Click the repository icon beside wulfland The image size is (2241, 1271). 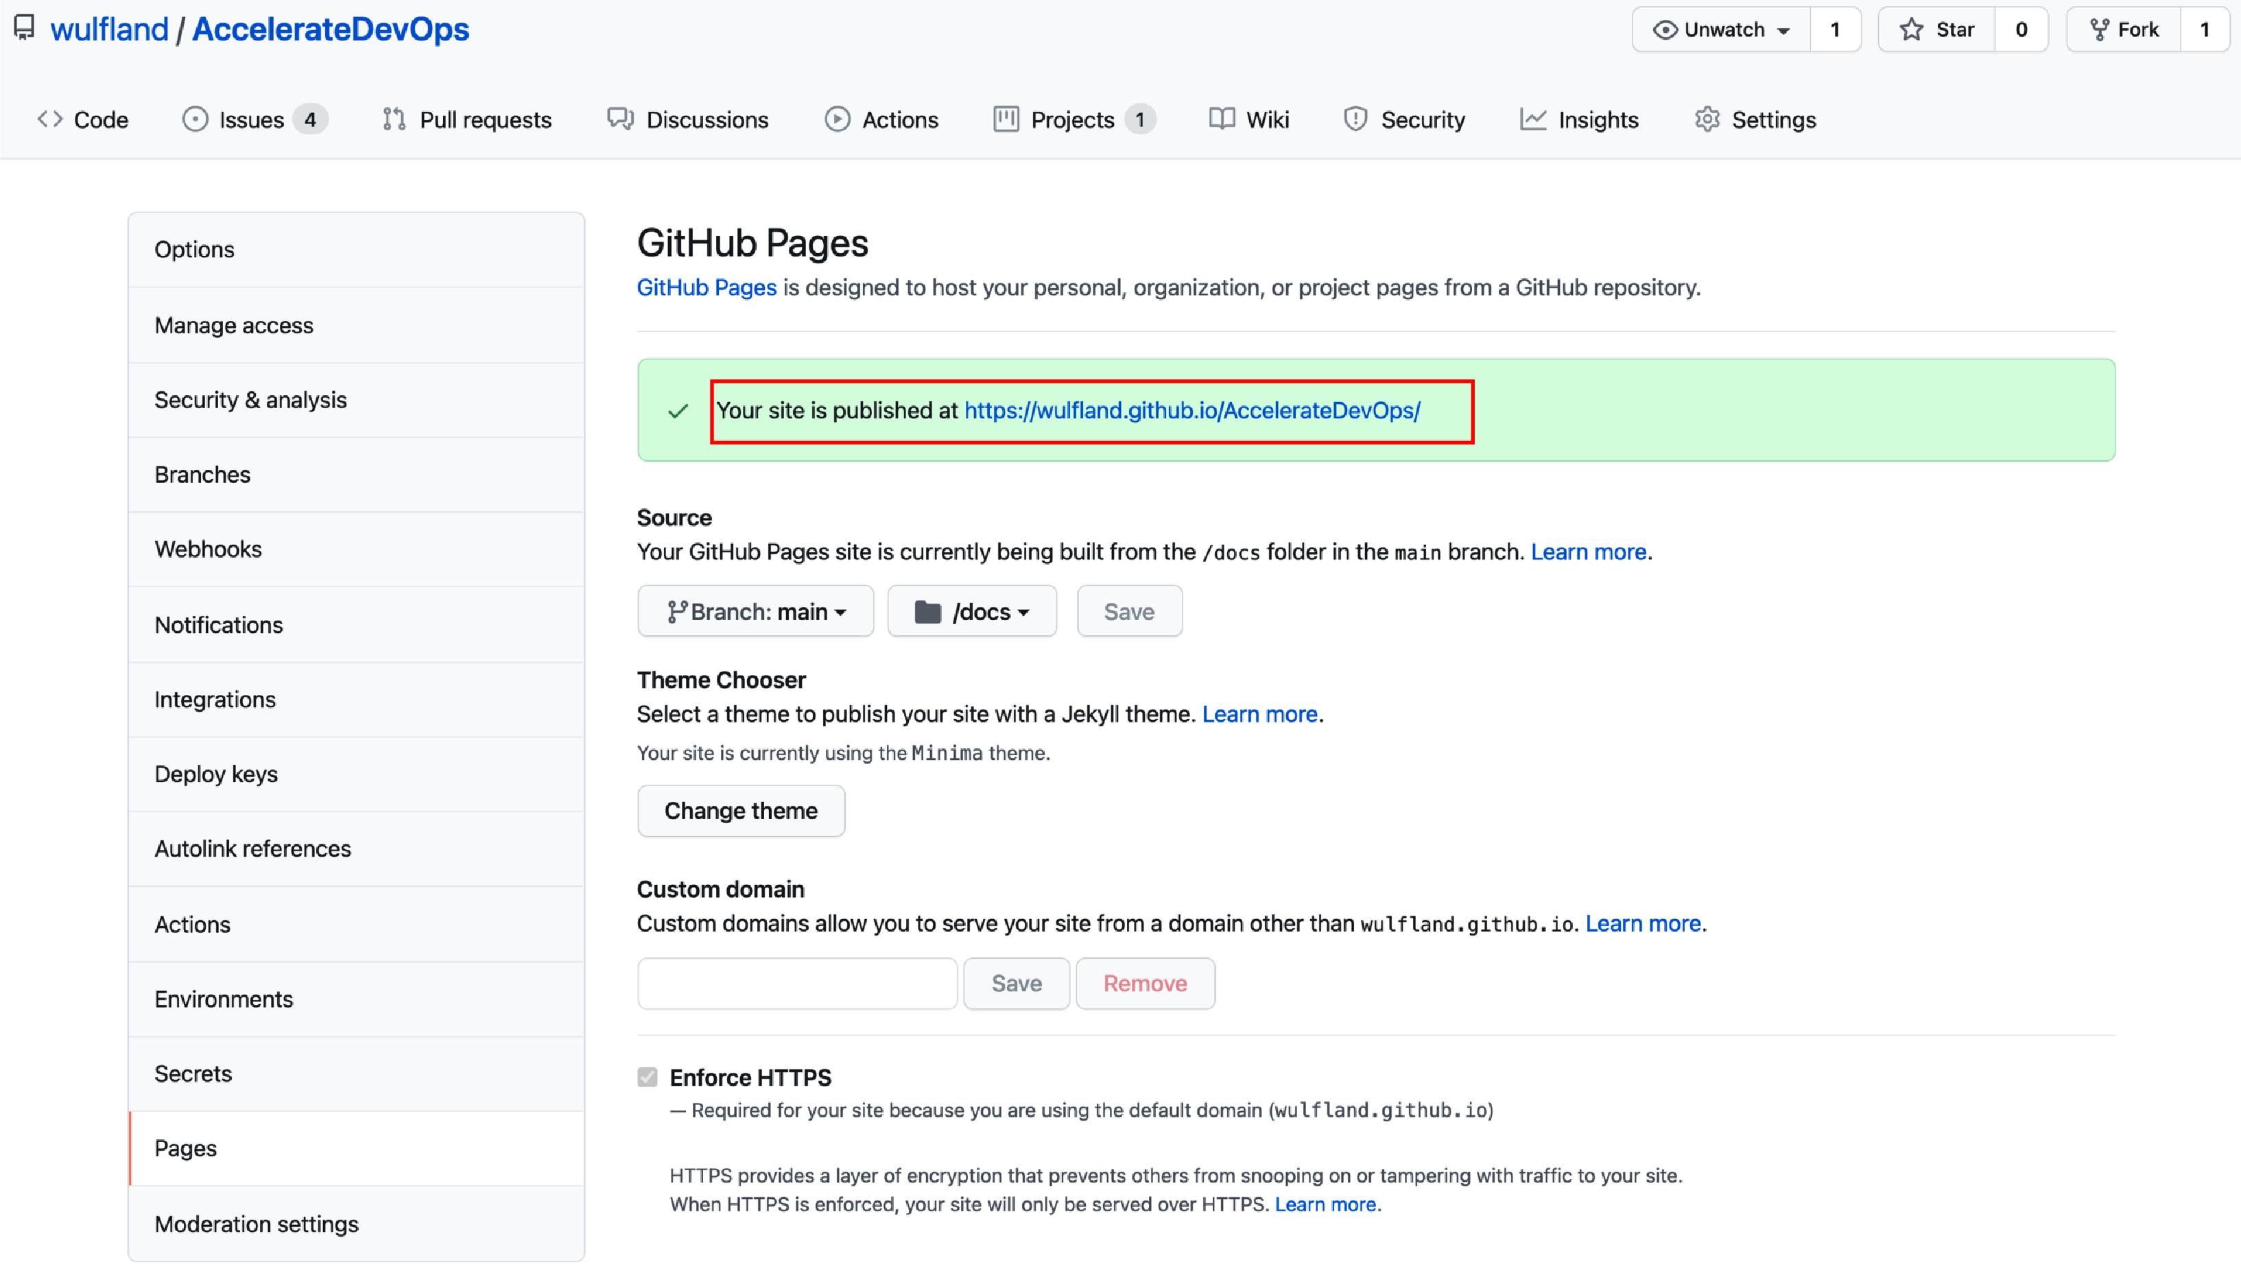tap(25, 28)
